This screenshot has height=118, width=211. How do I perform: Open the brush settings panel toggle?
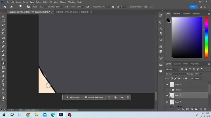tap(28, 7)
